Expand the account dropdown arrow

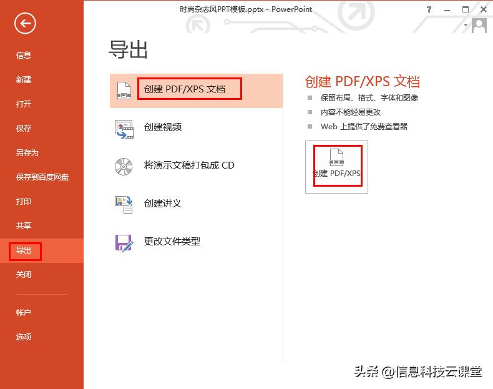tap(466, 25)
